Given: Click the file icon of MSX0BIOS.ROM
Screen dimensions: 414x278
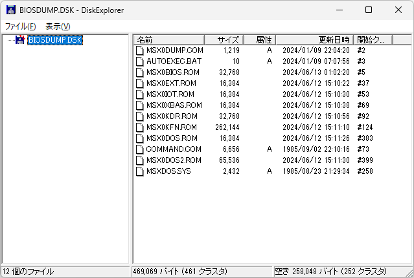Looking at the screenshot, I should click(140, 72).
